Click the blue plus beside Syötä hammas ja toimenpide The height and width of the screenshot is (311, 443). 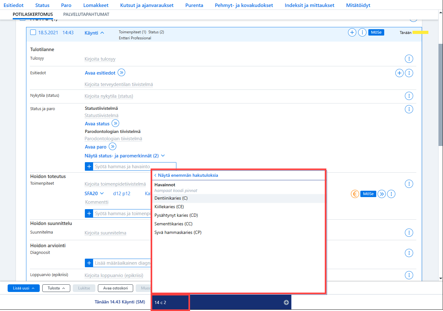click(89, 214)
